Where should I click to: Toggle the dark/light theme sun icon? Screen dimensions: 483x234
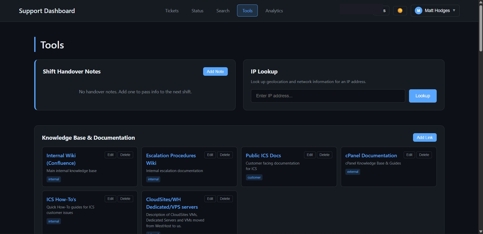coord(400,11)
